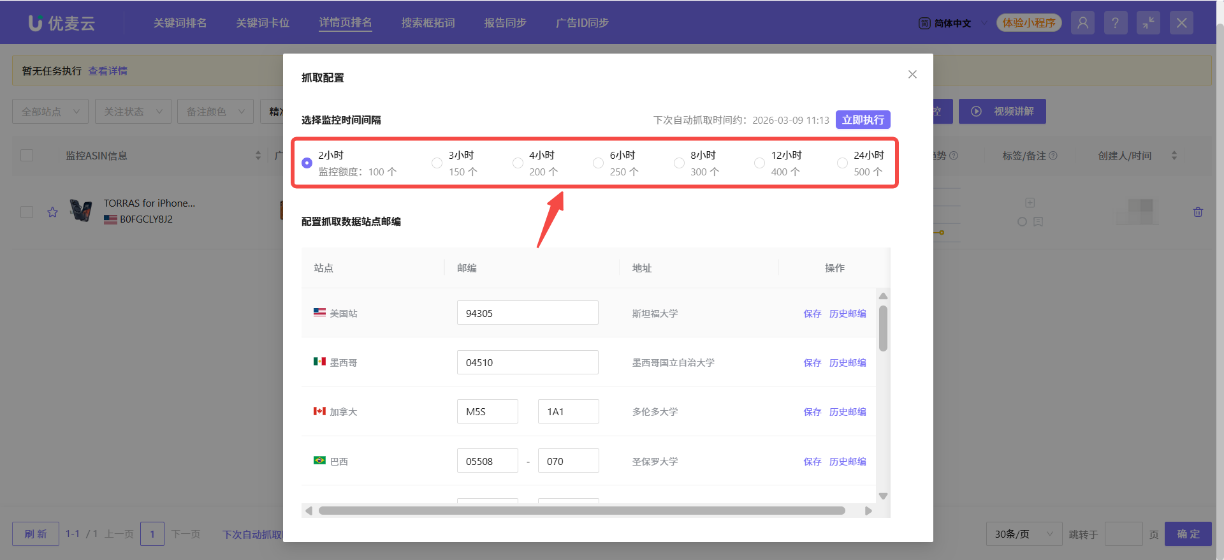
Task: Tick the TORRAS row checkbox
Action: pos(27,212)
